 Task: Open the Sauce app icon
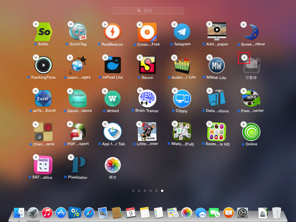pos(147,65)
